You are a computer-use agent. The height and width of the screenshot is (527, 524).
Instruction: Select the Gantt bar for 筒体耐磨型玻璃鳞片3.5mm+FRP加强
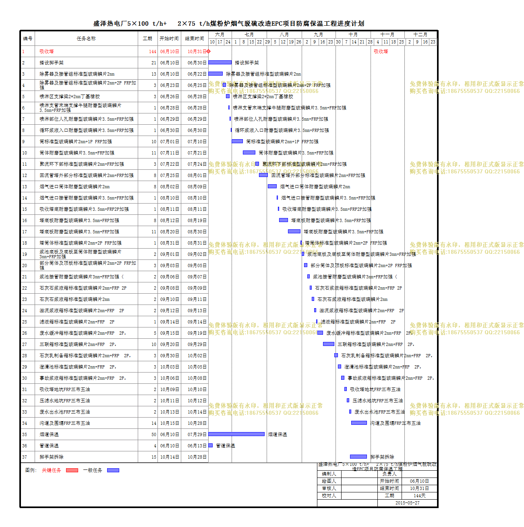tap(249, 152)
